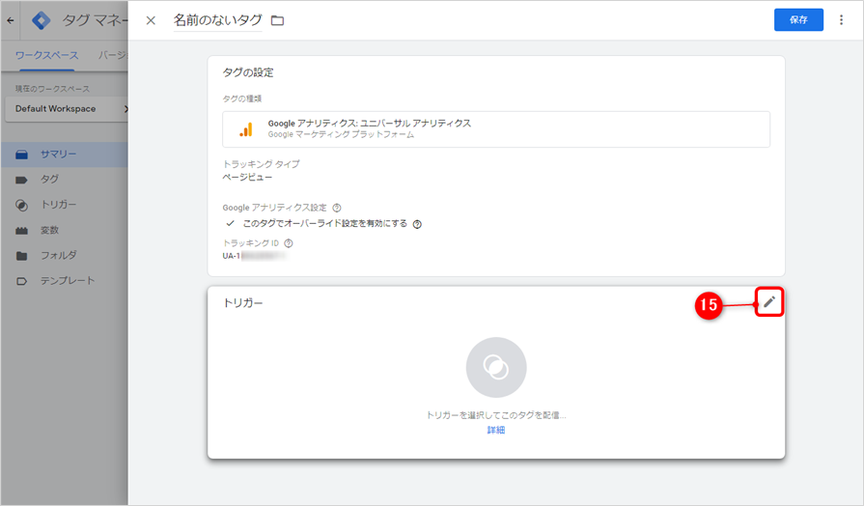Image resolution: width=864 pixels, height=506 pixels.
Task: Click the Google Analytics bar-chart icon
Action: click(246, 129)
